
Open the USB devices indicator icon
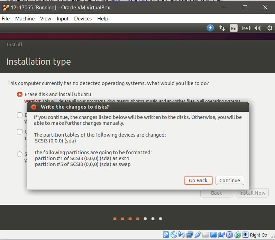click(198, 235)
